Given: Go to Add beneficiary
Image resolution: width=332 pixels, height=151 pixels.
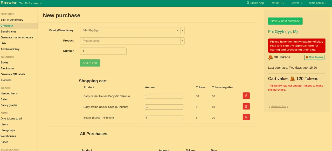Looking at the screenshot, I should [x=10, y=49].
